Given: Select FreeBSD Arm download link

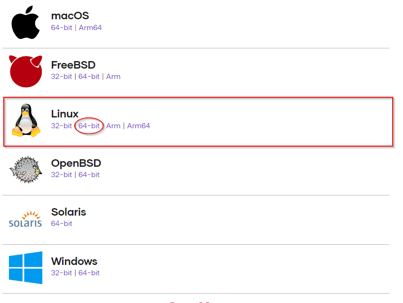Looking at the screenshot, I should (x=113, y=77).
